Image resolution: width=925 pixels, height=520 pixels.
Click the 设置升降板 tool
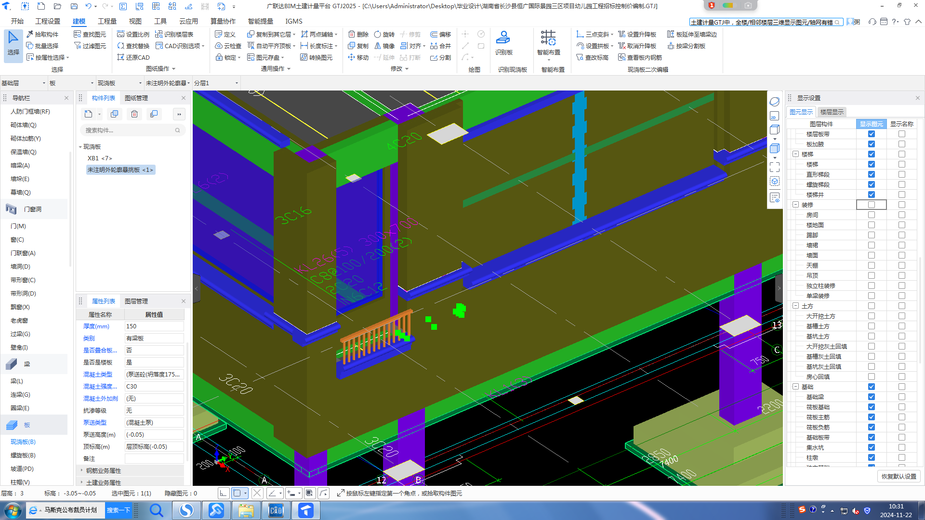tap(637, 34)
